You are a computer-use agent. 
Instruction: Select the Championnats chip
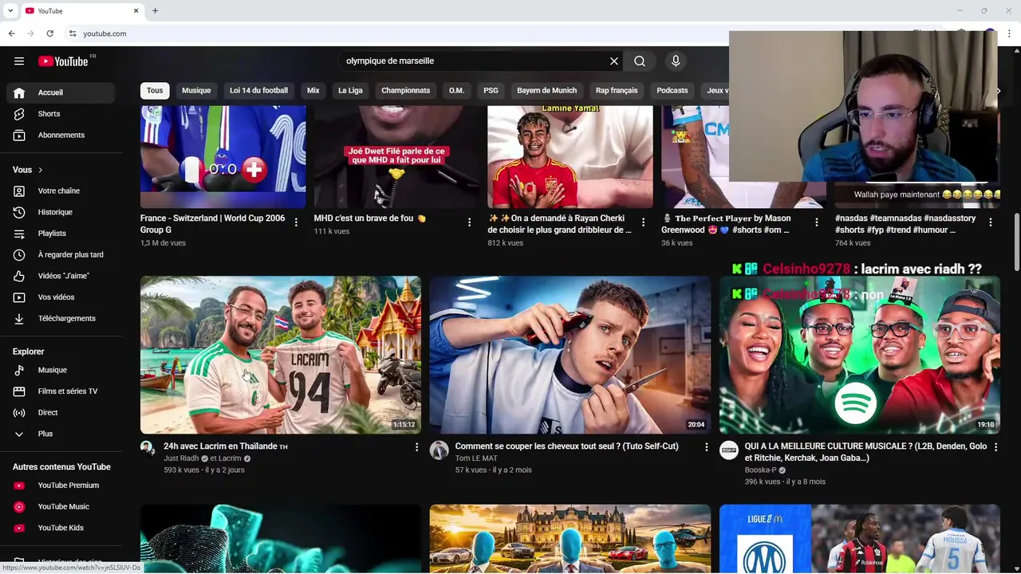coord(405,91)
